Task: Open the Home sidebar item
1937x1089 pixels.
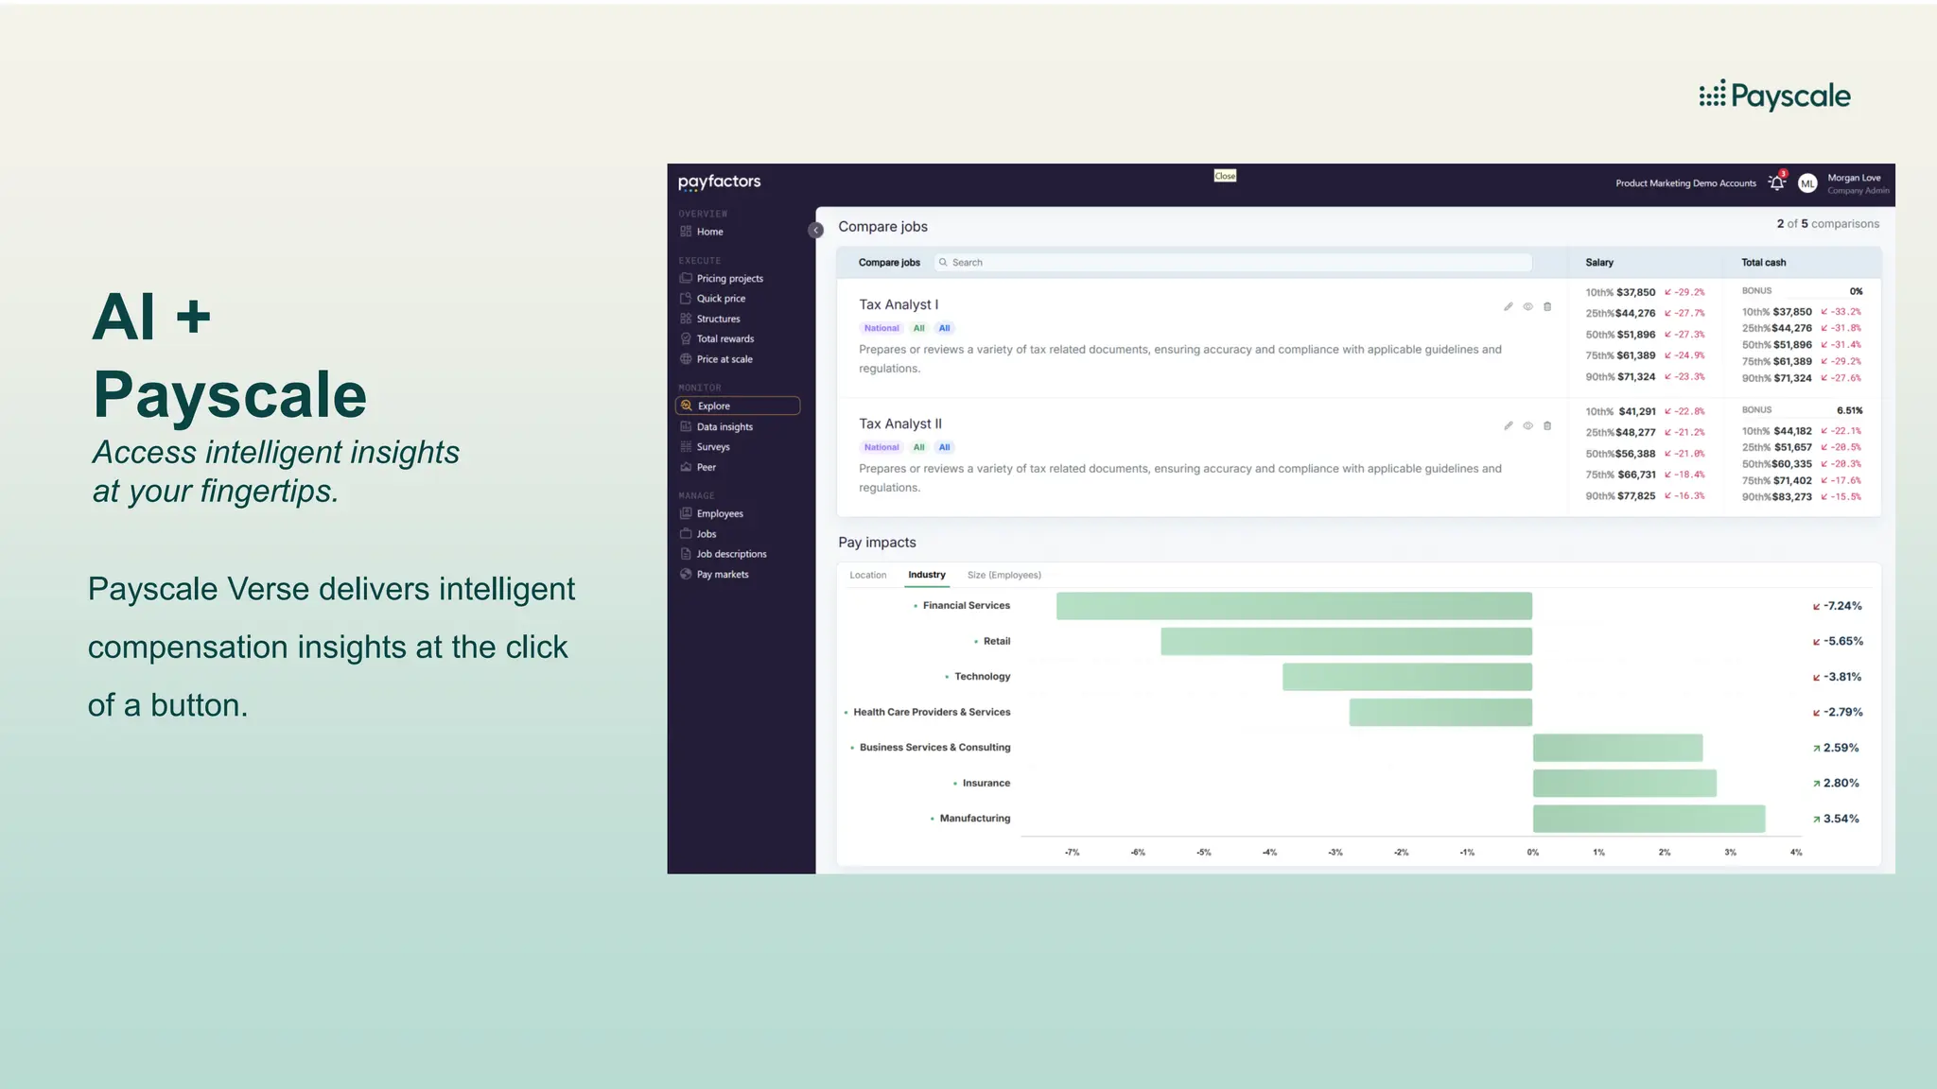Action: point(702,232)
